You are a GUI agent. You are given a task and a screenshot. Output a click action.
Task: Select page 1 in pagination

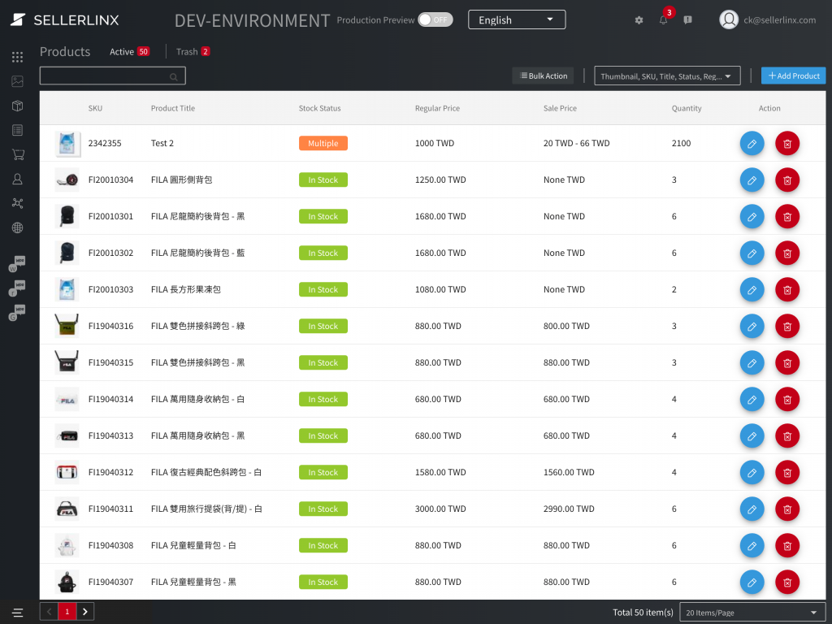(x=67, y=612)
